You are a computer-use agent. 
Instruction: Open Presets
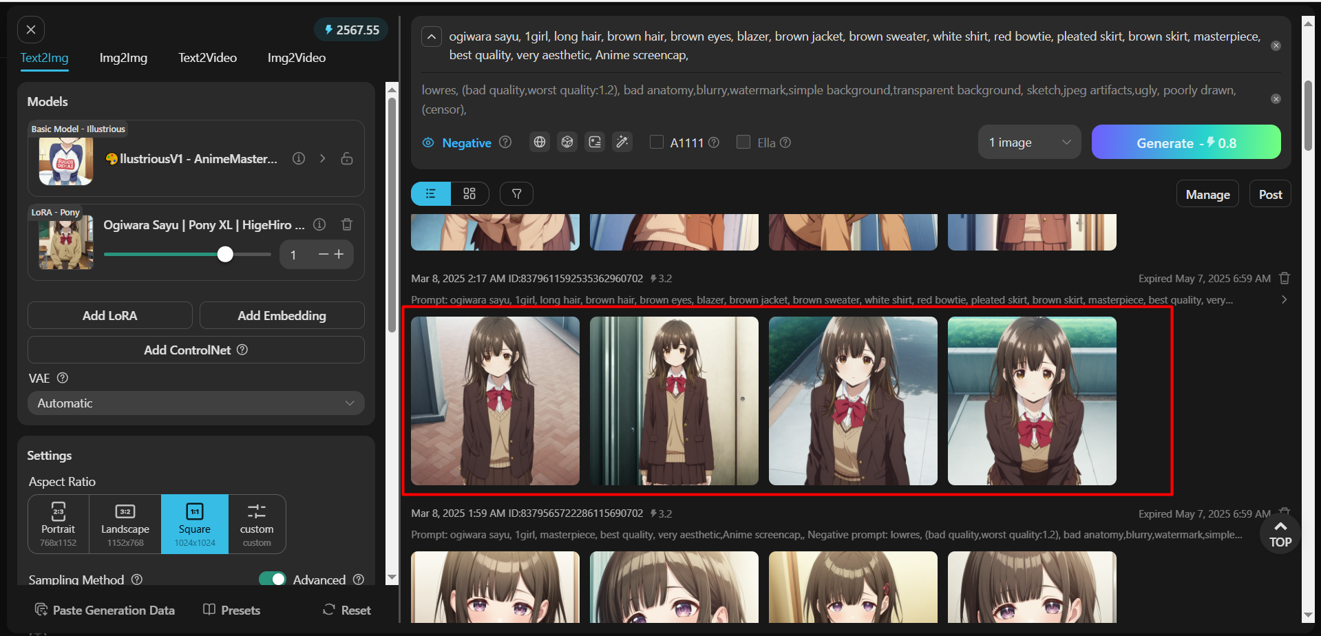click(x=232, y=610)
